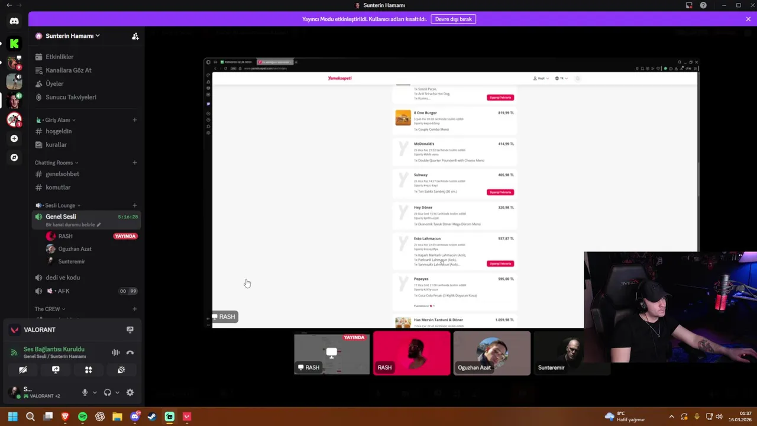Select the red RASH participant tile

click(x=412, y=353)
